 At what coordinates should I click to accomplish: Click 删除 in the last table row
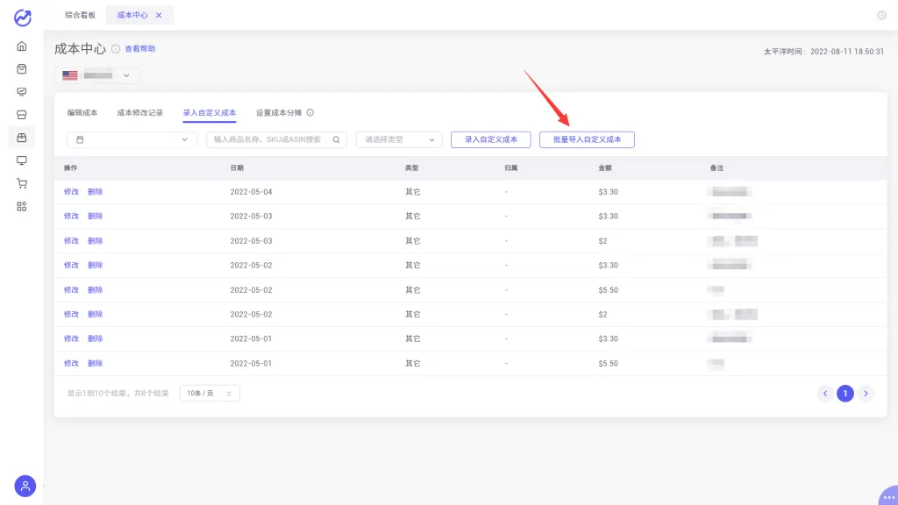(x=95, y=363)
